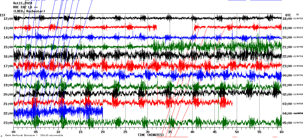Click the 45 minute tick label

click(x=215, y=132)
